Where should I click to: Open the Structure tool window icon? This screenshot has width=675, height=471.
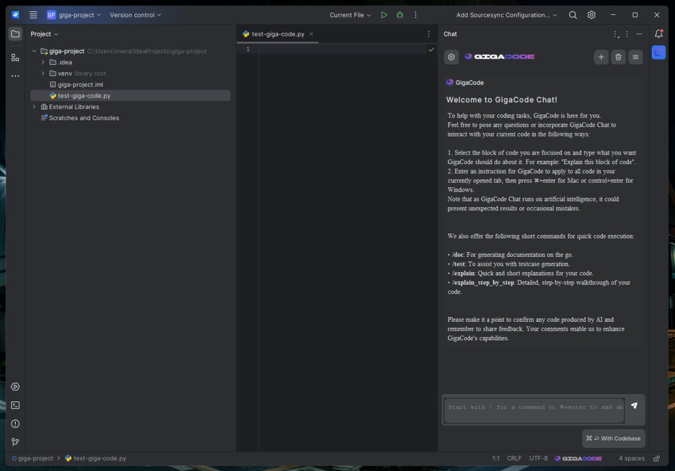[x=15, y=57]
